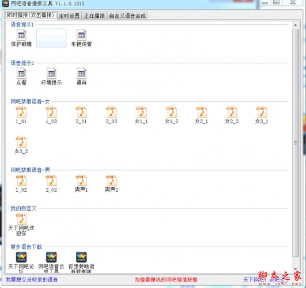Click the 网吧禁烟语音-男 group header
Image resolution: width=306 pixels, height=288 pixels.
pyautogui.click(x=30, y=170)
